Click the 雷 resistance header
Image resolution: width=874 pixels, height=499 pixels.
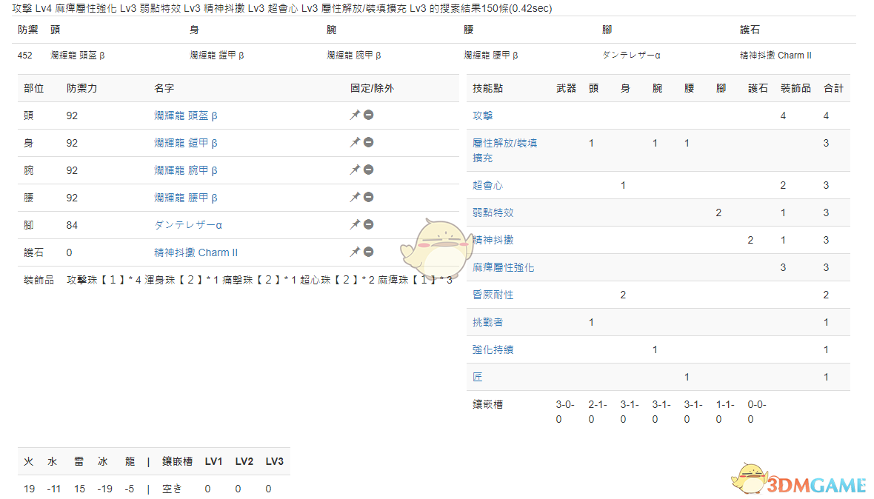79,461
